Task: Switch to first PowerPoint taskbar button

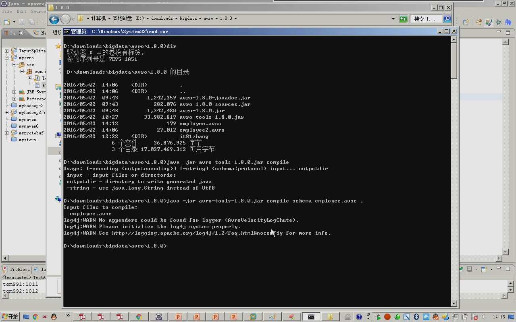Action: [x=178, y=317]
